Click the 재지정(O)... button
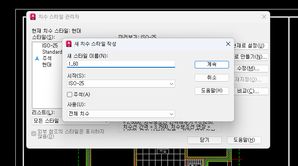This screenshot has width=298, height=166. [x=251, y=80]
